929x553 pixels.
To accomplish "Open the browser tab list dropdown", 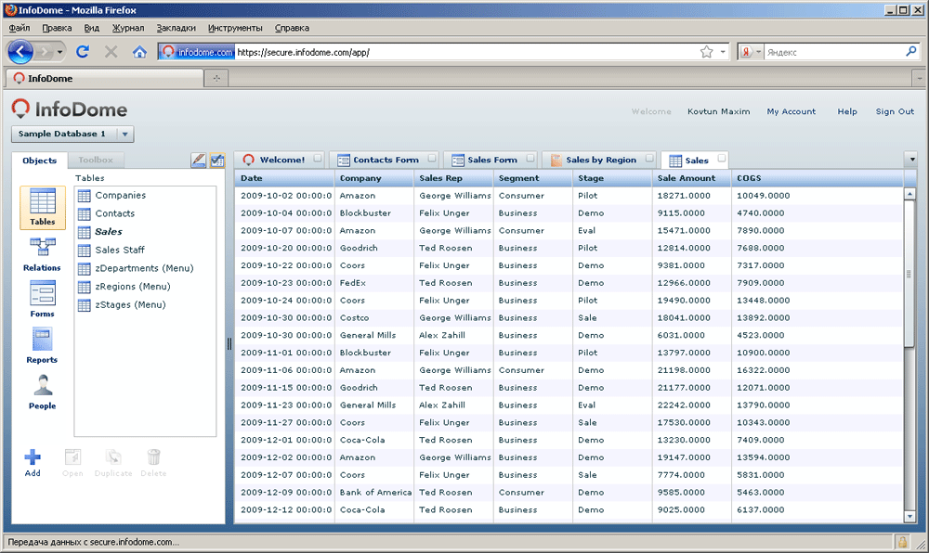I will click(x=919, y=78).
